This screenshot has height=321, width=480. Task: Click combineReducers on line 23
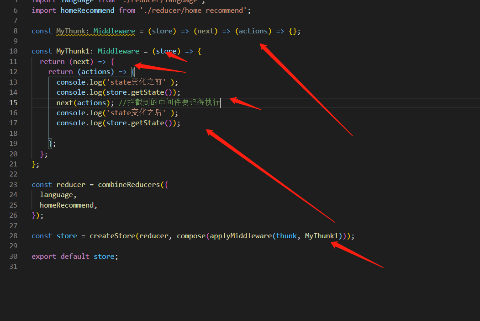point(129,185)
